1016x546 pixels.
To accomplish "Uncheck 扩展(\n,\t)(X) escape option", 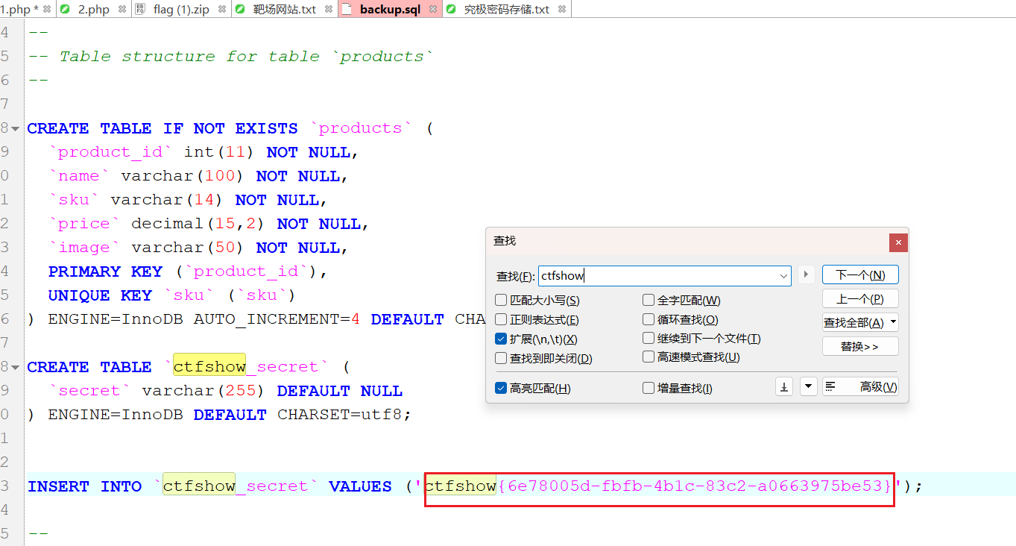I will [x=536, y=339].
